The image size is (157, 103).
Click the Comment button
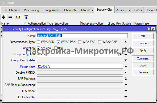[x=143, y=58]
